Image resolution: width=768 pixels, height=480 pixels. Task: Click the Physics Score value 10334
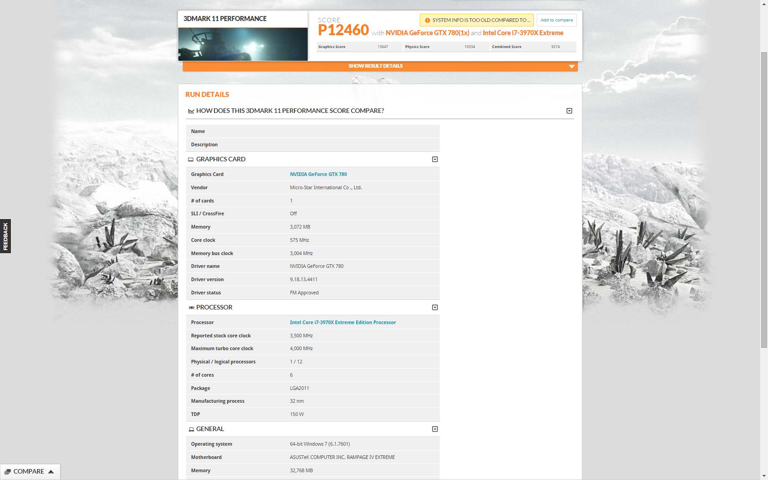[x=469, y=47]
